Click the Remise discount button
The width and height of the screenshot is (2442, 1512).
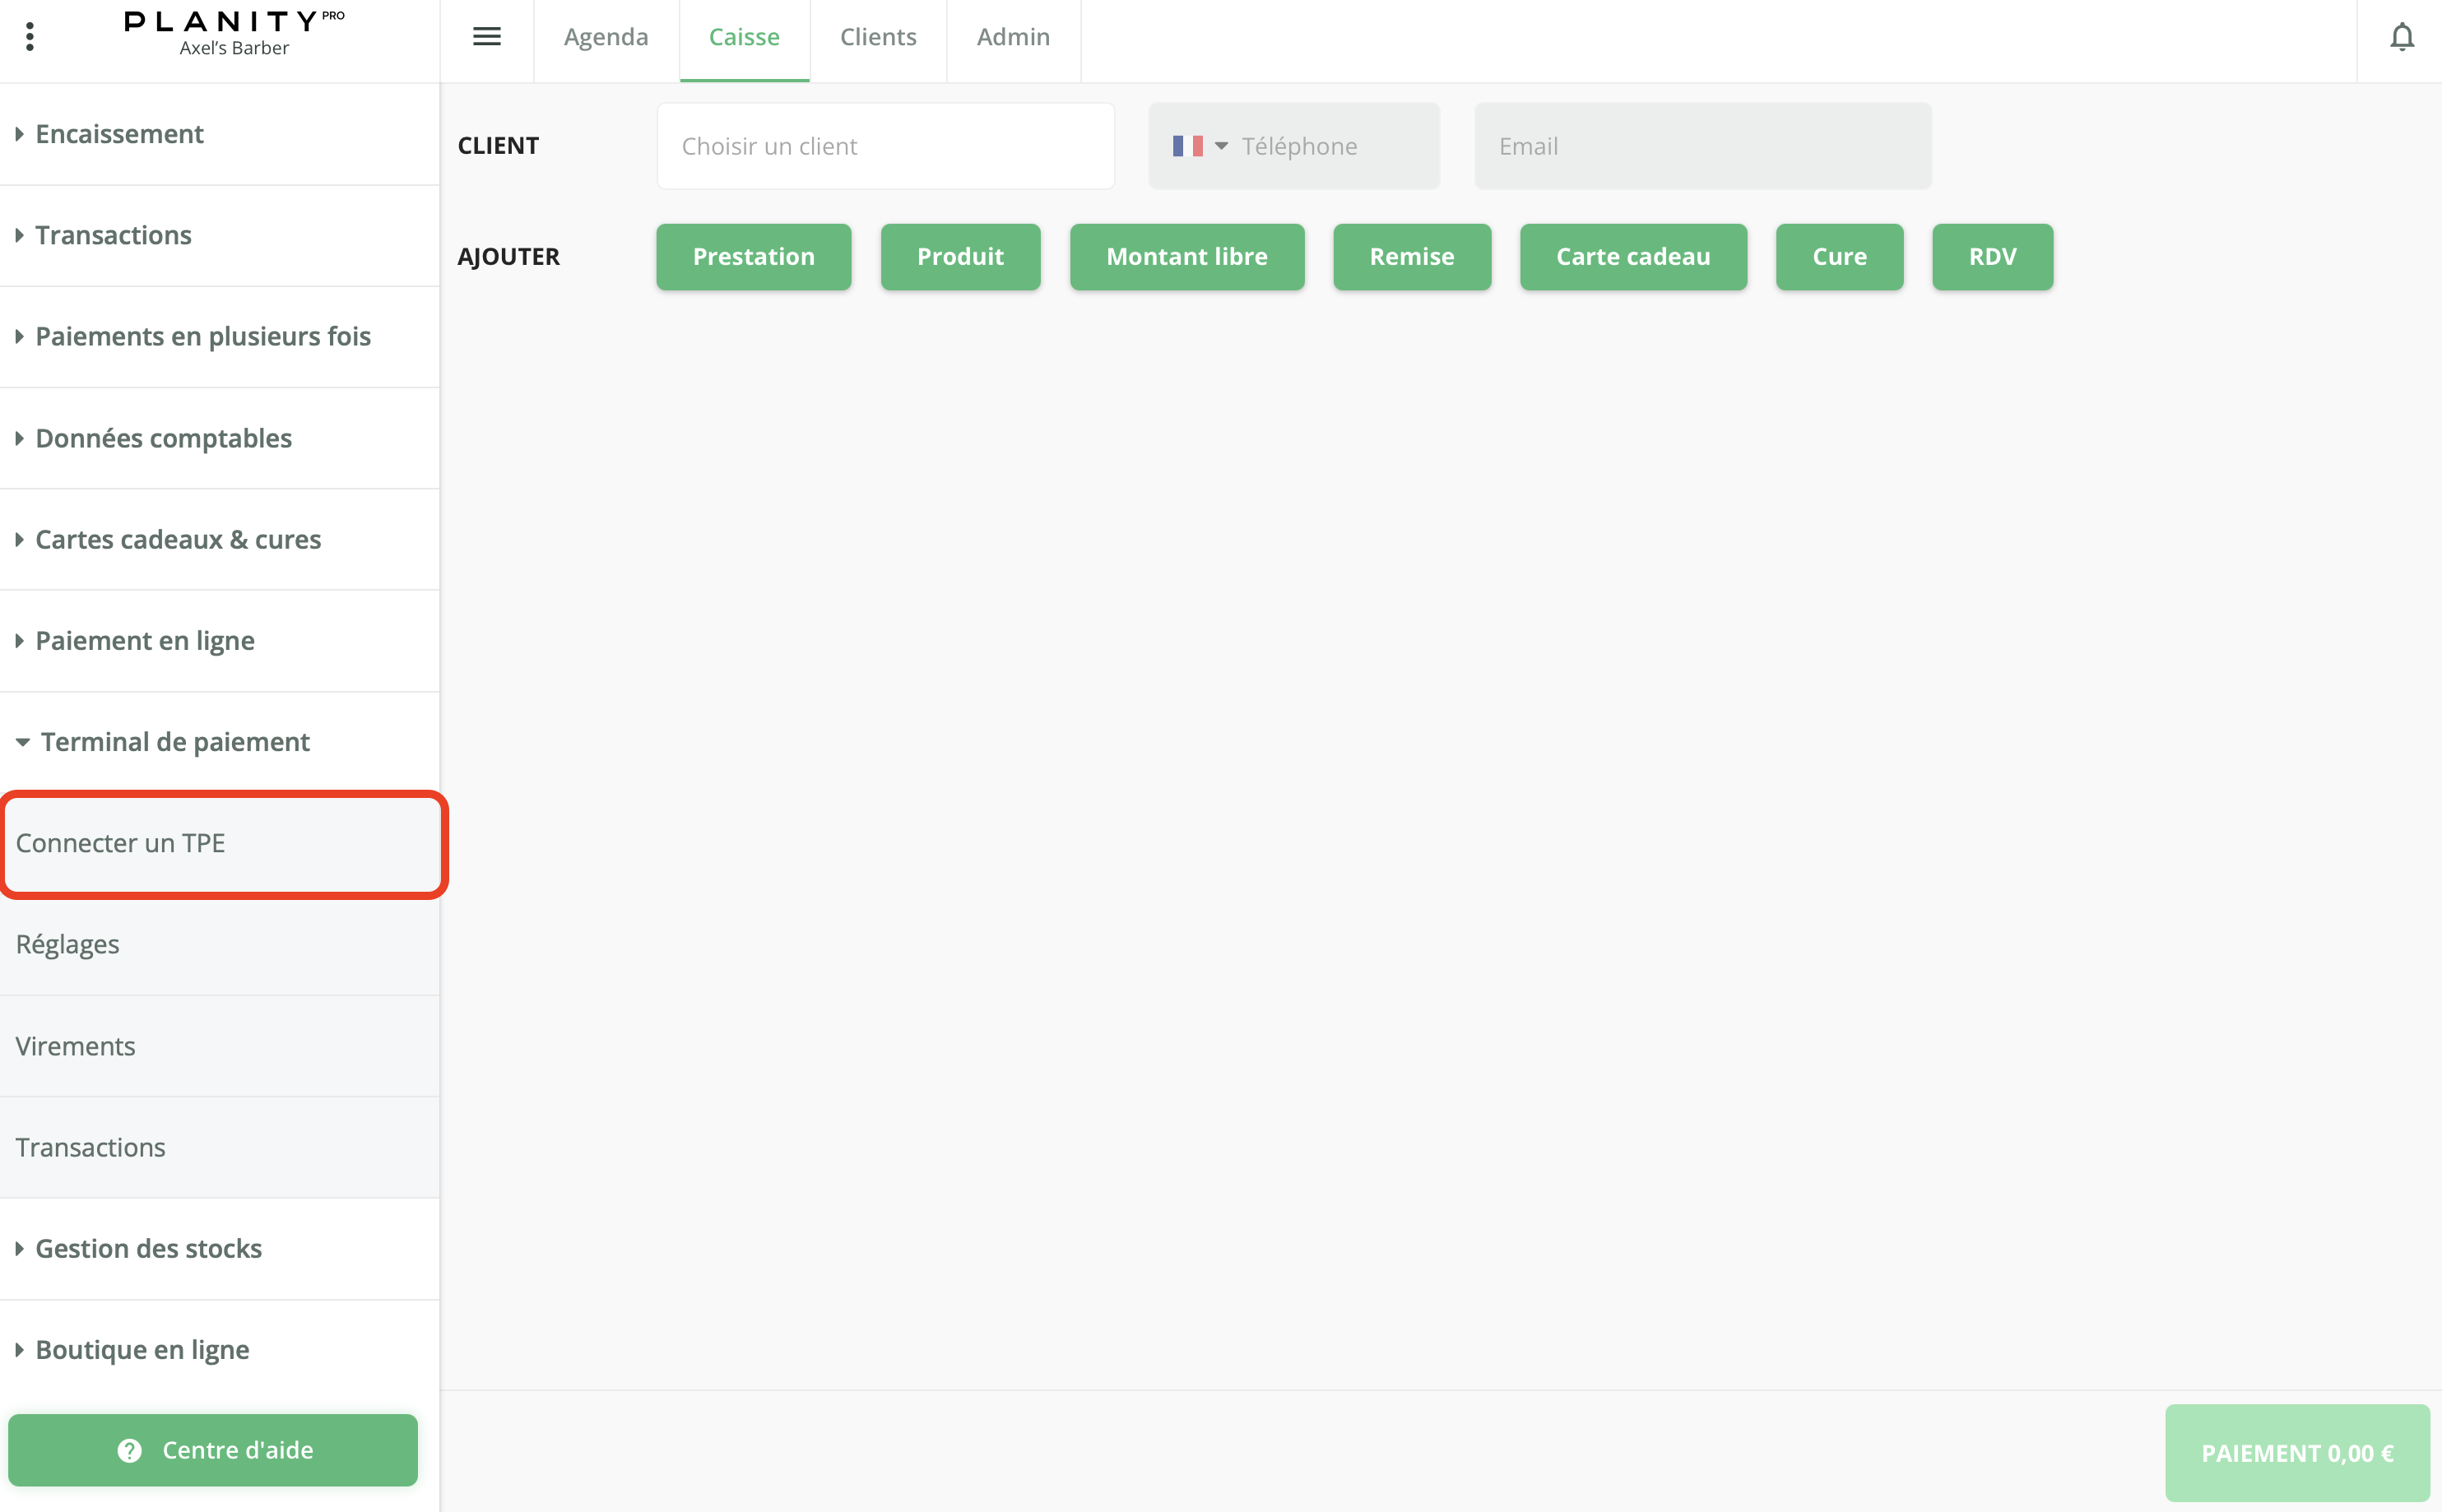[1411, 257]
